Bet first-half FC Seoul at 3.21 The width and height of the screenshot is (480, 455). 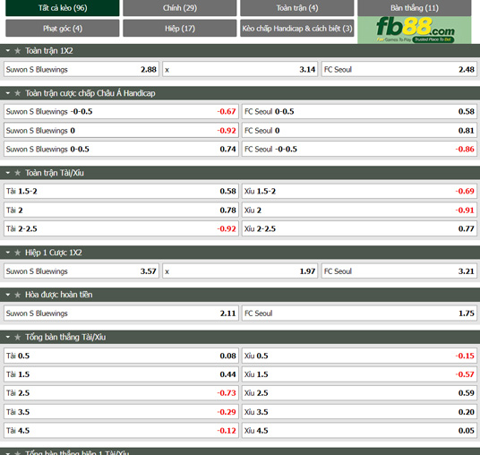tap(399, 271)
